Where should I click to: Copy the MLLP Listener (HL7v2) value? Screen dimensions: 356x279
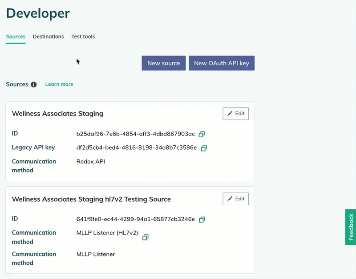[x=146, y=237]
